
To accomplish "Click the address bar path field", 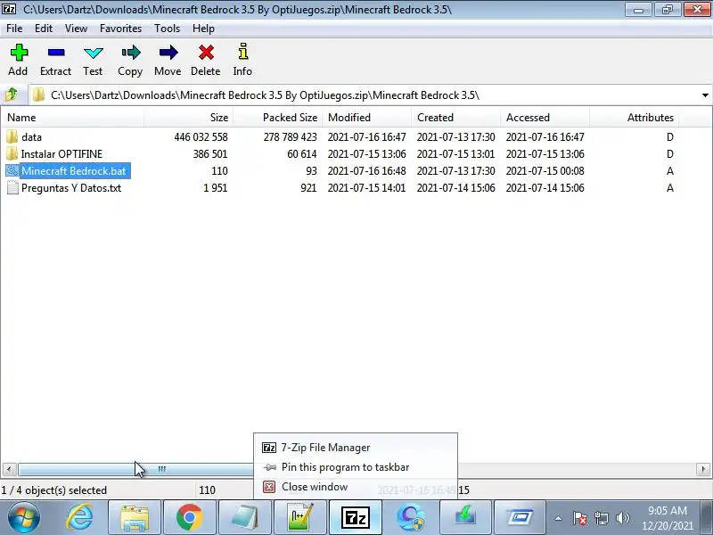I will [364, 95].
